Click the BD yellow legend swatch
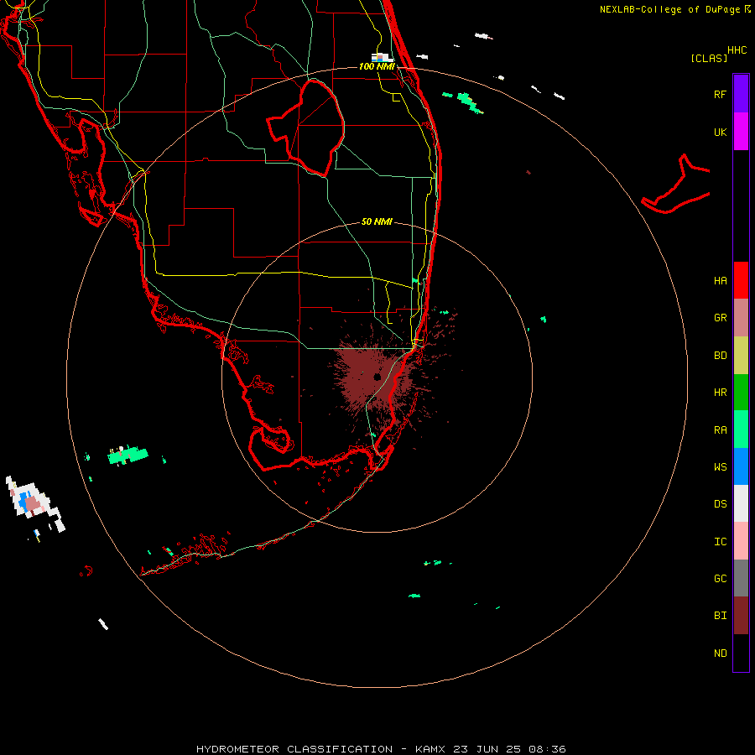Image resolution: width=755 pixels, height=755 pixels. click(741, 356)
